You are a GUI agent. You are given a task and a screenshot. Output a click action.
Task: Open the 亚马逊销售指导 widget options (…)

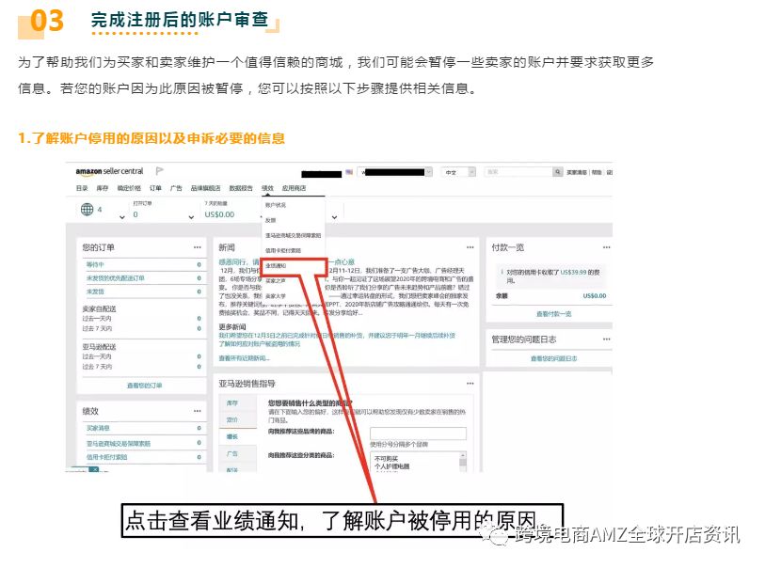click(x=470, y=384)
